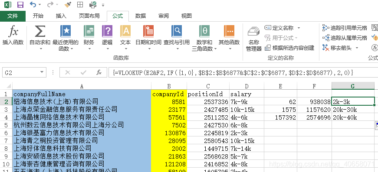This screenshot has width=378, height=172.
Task: Select column G header
Action: point(353,86)
